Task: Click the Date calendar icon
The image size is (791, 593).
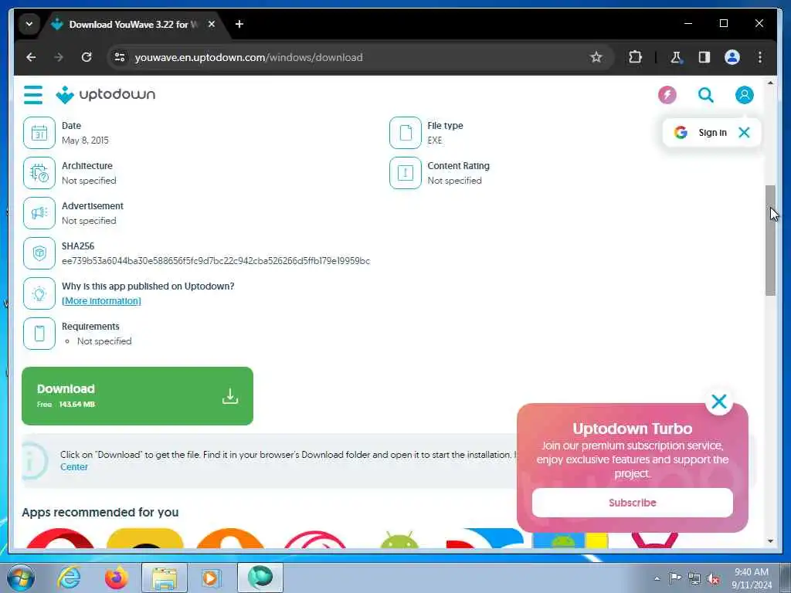Action: (39, 133)
